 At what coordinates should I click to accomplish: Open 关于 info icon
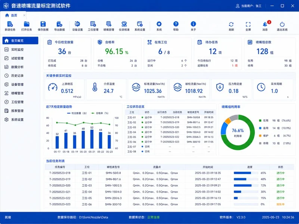[193, 24]
